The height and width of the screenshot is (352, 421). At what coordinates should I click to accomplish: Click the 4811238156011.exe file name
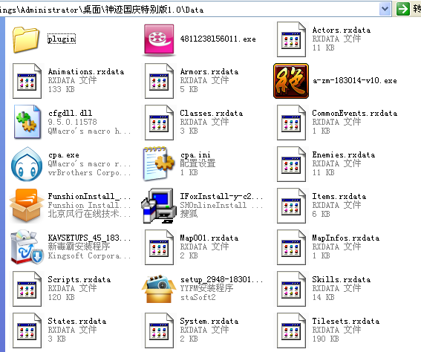point(218,39)
